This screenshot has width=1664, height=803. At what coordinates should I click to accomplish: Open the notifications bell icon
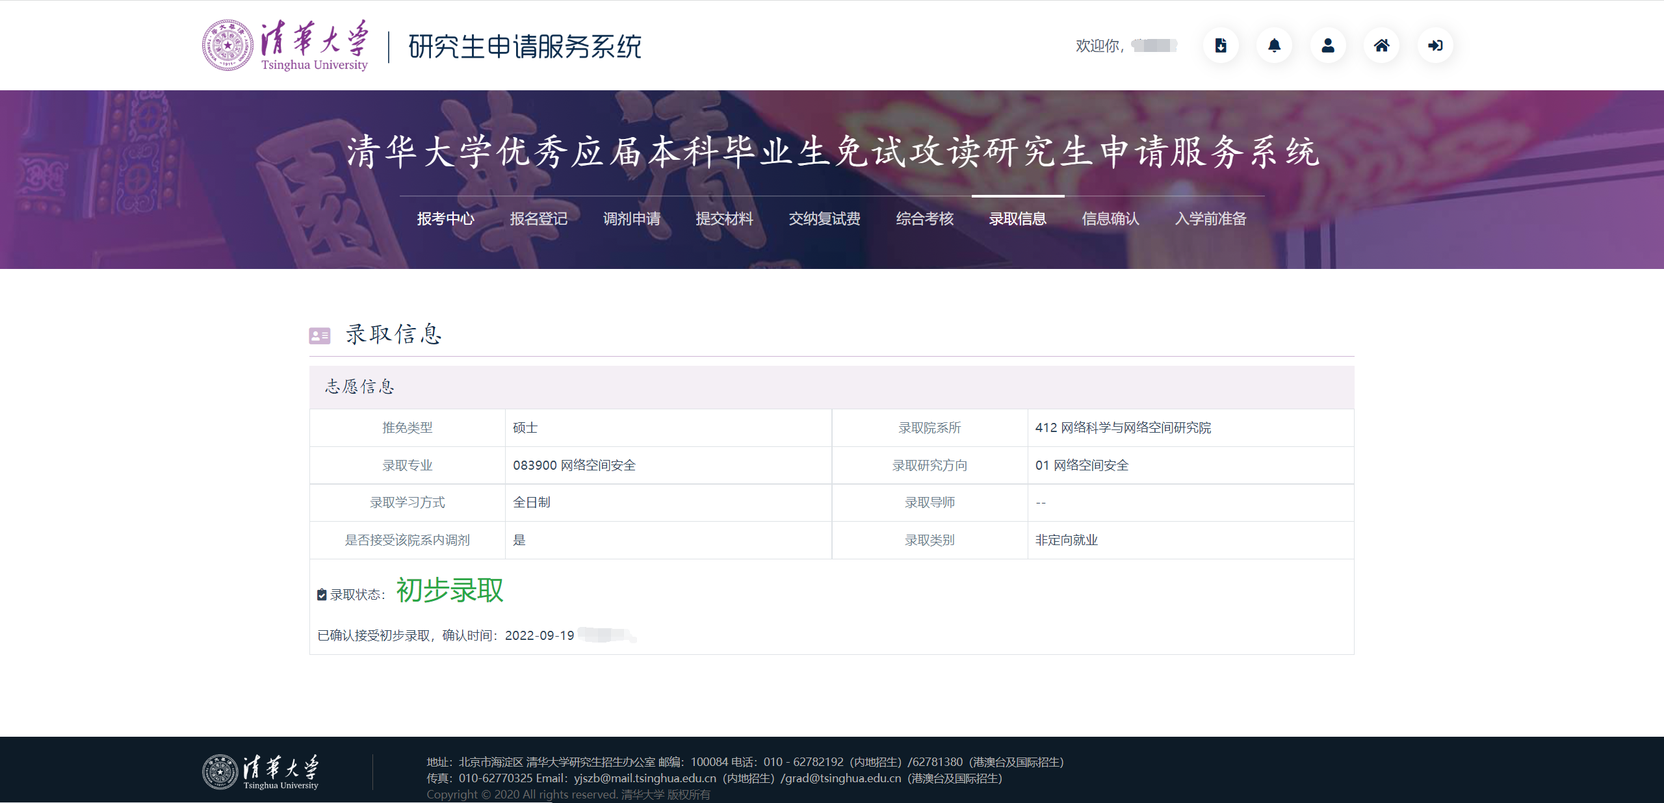(1274, 45)
